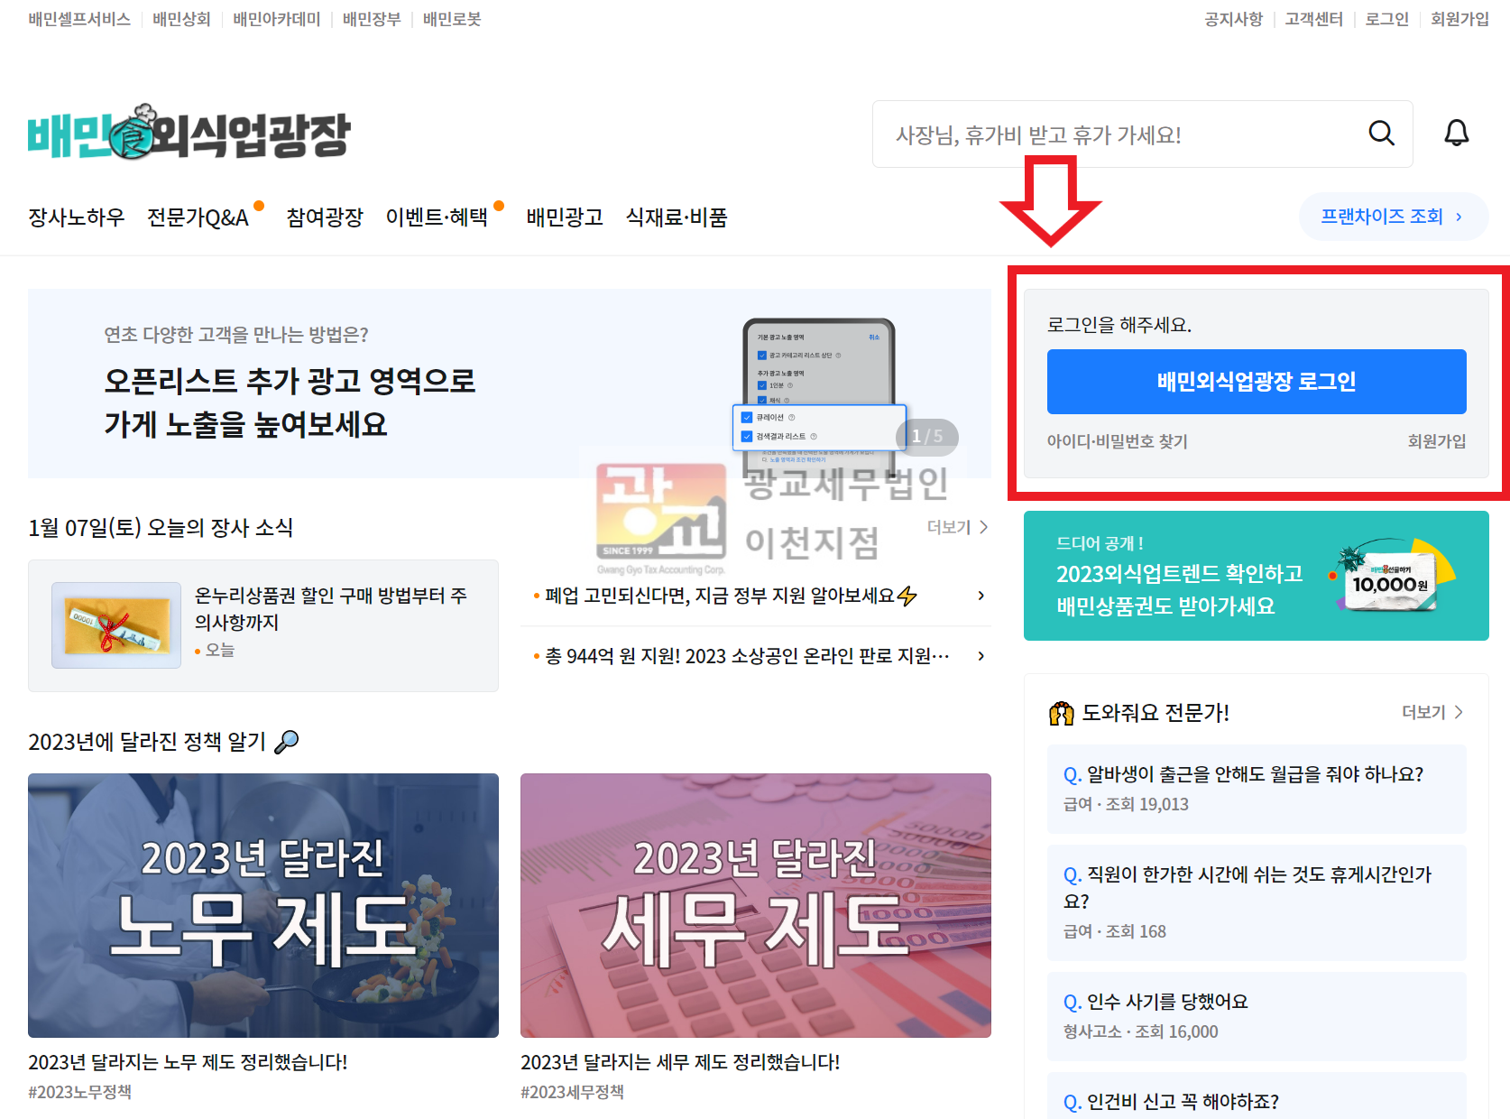The image size is (1510, 1119).
Task: Click the search field placeholder text
Action: pos(1038,135)
